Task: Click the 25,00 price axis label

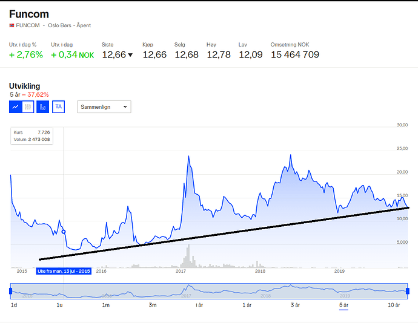Action: [402, 149]
